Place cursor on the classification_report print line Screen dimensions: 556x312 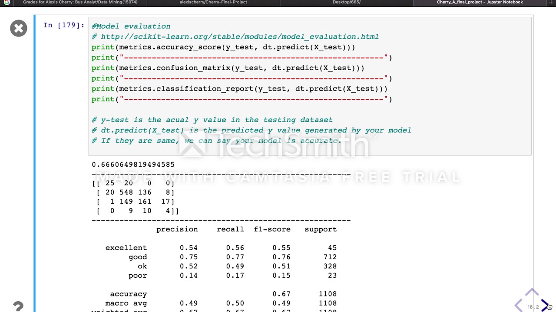pos(239,89)
